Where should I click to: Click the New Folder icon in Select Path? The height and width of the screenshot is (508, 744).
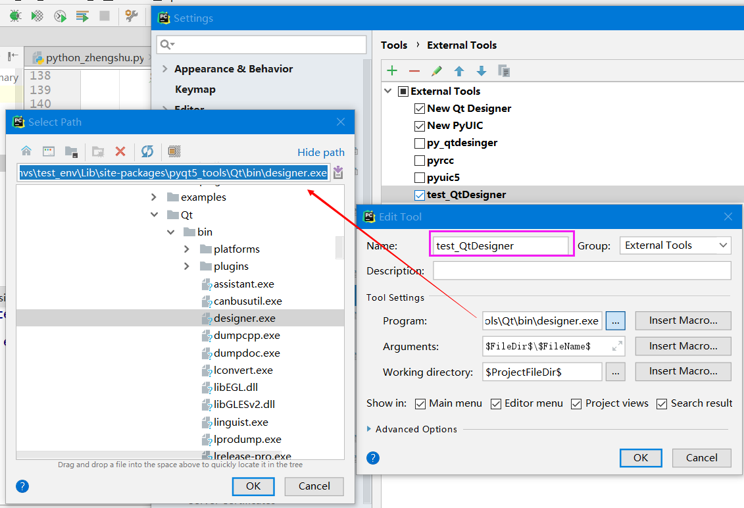click(98, 151)
